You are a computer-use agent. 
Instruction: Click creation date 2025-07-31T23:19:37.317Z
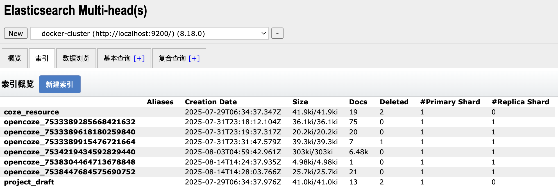233,132
